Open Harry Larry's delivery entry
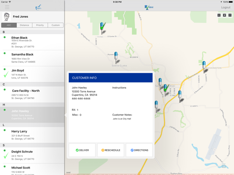Image resolution: width=234 pixels, height=175 pixels. 32,135
